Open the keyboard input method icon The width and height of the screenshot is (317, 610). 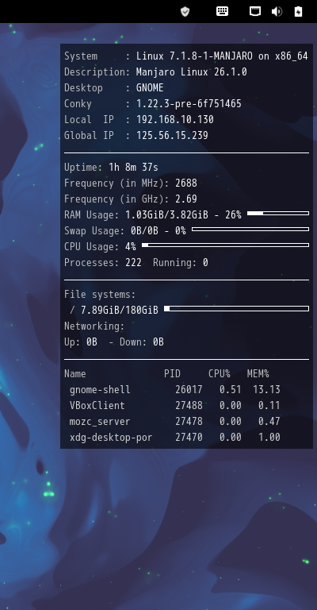[222, 11]
